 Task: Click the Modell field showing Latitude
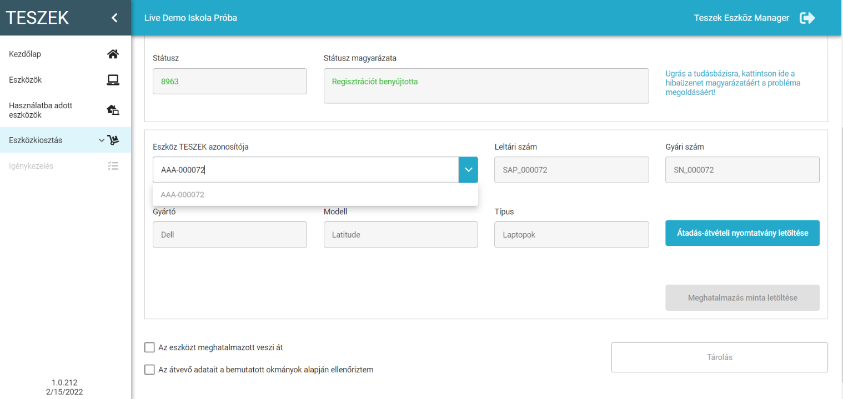401,235
